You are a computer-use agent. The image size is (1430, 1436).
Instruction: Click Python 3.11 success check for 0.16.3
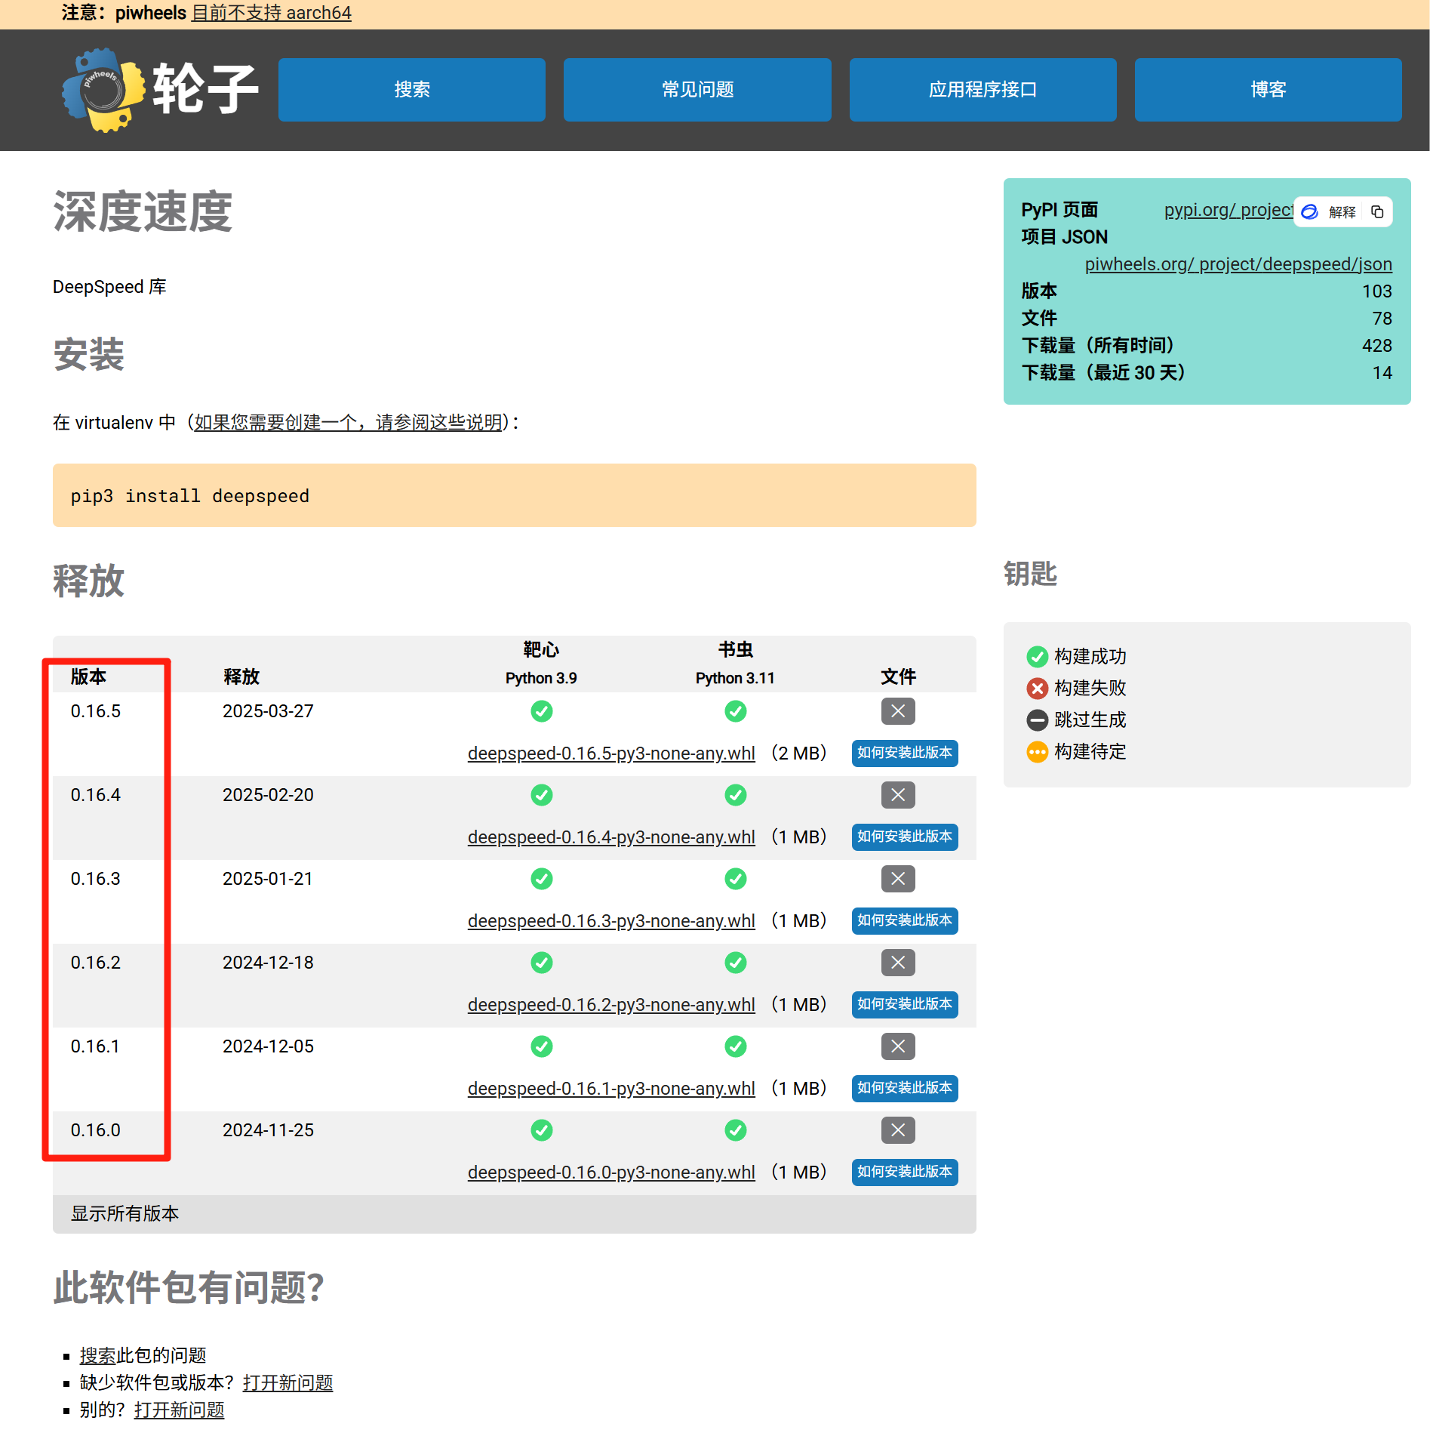click(736, 879)
